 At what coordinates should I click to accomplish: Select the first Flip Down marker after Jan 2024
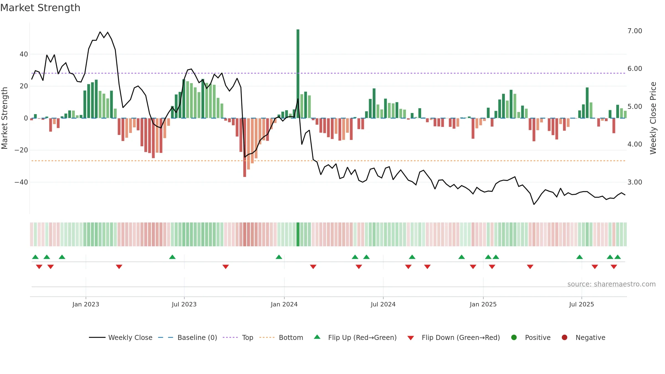313,267
